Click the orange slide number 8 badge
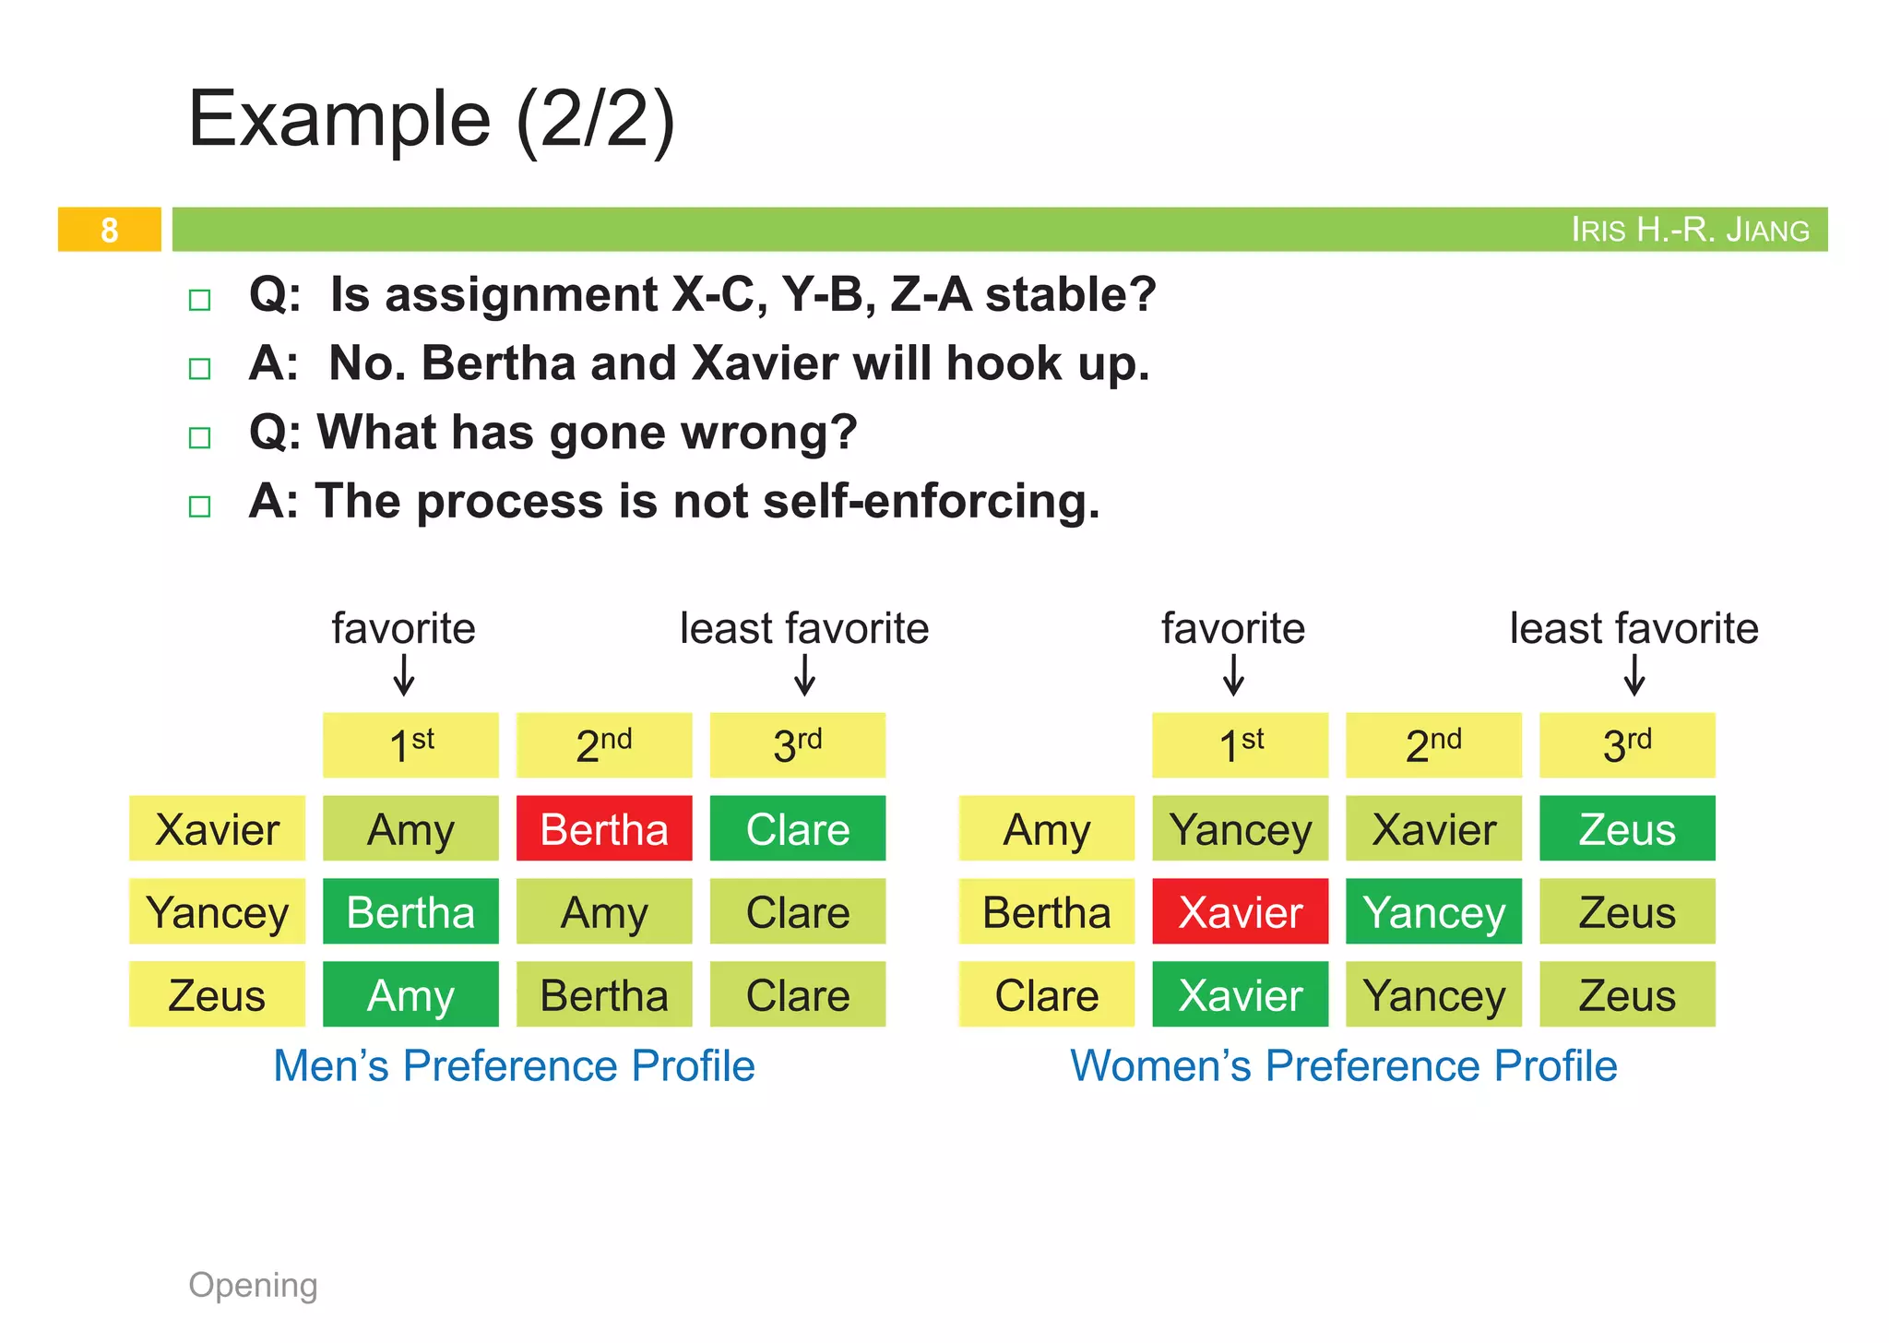1889x1343 pixels. (x=110, y=230)
